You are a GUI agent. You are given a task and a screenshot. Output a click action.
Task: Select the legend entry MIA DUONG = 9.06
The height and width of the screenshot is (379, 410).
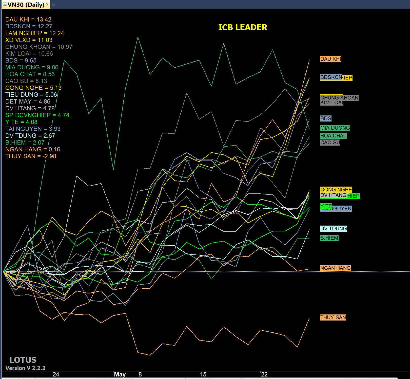point(32,67)
